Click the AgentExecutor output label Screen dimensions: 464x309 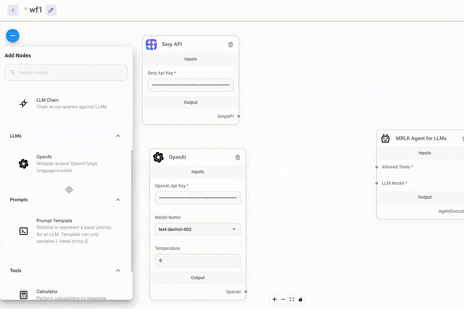point(451,211)
